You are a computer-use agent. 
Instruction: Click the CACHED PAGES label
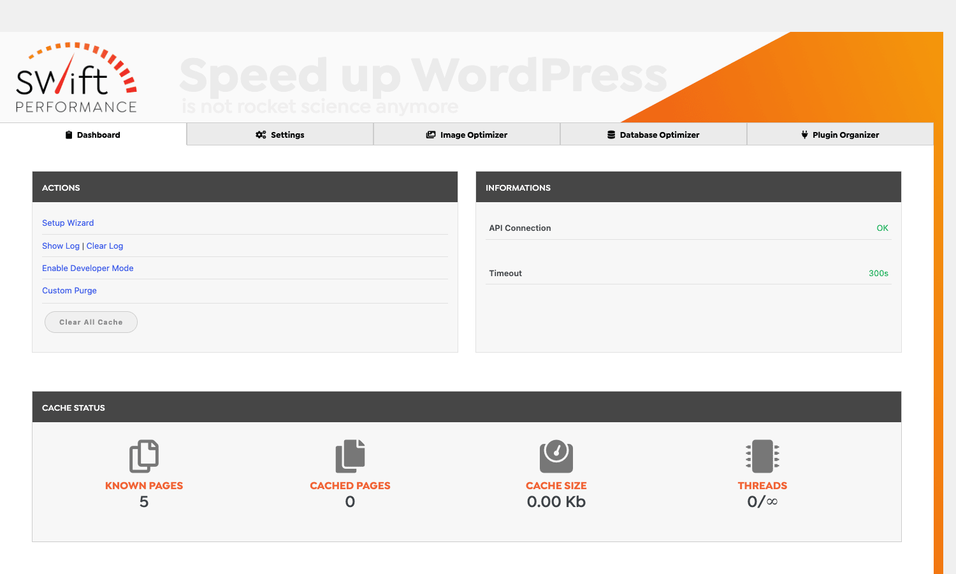click(350, 485)
